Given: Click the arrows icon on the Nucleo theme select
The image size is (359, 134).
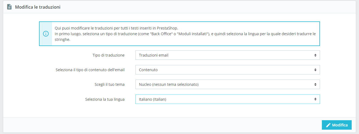Looking at the screenshot, I should point(315,84).
